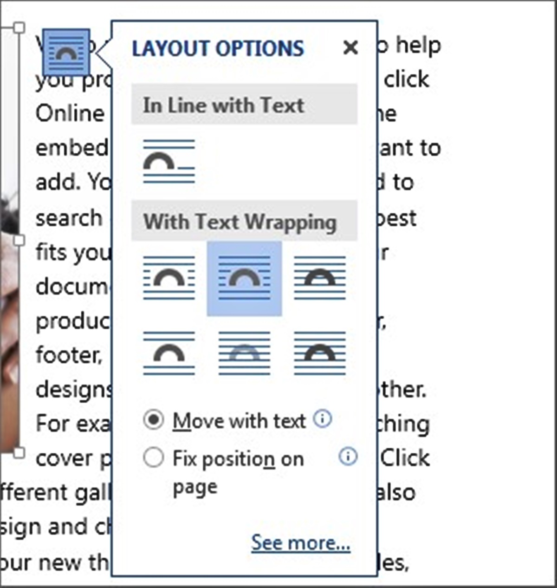Click the picture's middle side sizing handle

click(19, 240)
